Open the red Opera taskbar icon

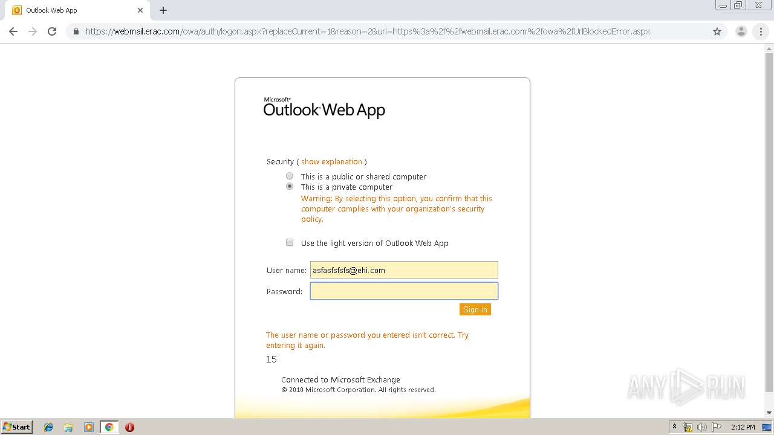click(129, 427)
